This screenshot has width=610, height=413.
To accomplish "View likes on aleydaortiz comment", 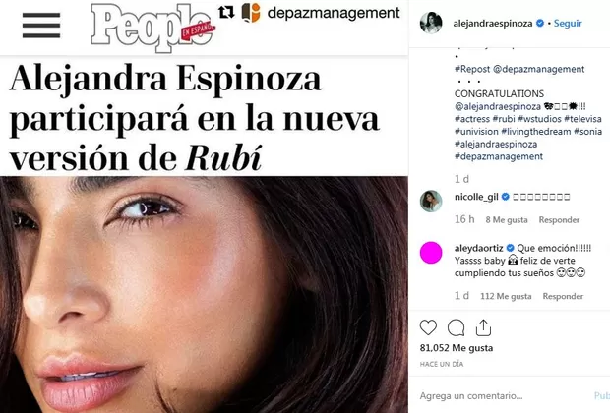I will coord(506,296).
